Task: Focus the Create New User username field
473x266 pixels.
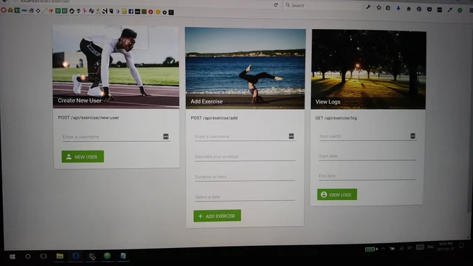Action: click(x=116, y=137)
